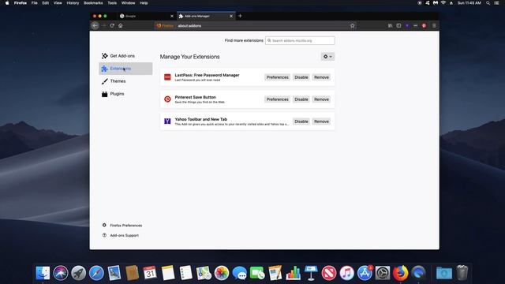Screen dimensions: 505x284
Task: Open Photos app in the dock
Action: click(222, 273)
